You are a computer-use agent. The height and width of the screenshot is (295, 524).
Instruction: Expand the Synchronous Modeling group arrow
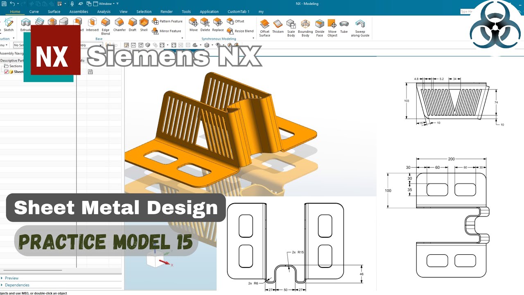click(x=253, y=39)
